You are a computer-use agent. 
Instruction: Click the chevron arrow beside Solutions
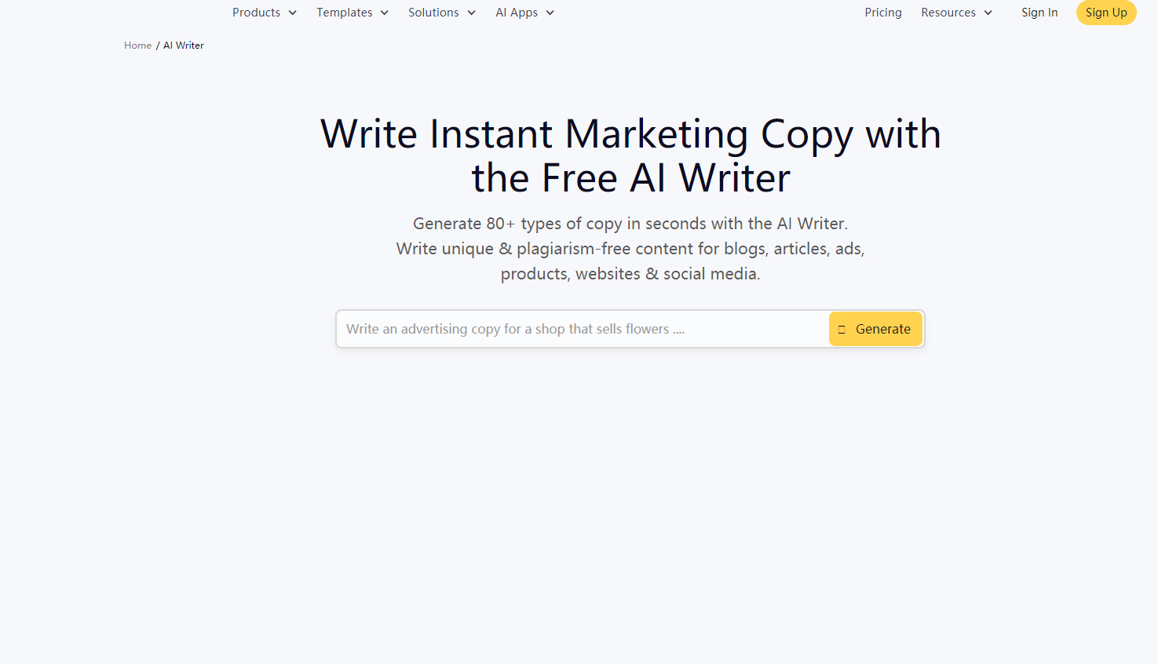[472, 13]
